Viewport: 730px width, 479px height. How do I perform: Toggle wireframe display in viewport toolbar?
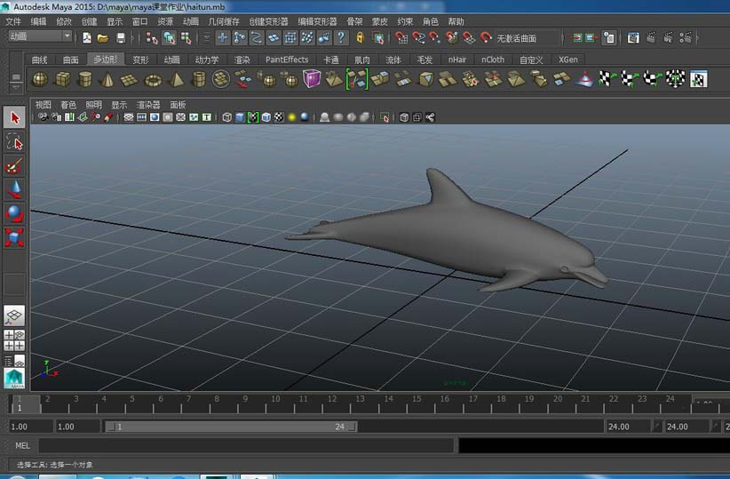(226, 117)
